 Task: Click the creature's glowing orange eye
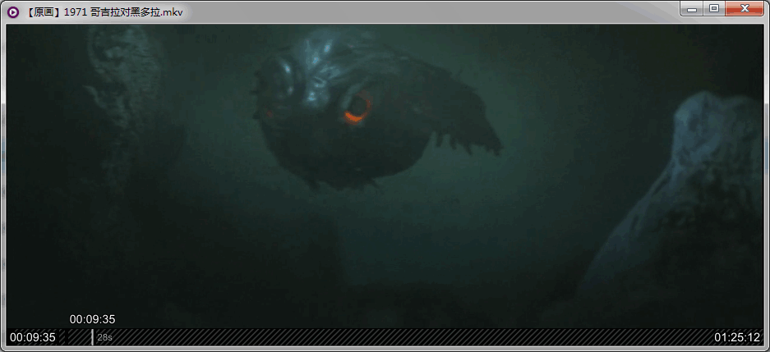[357, 108]
